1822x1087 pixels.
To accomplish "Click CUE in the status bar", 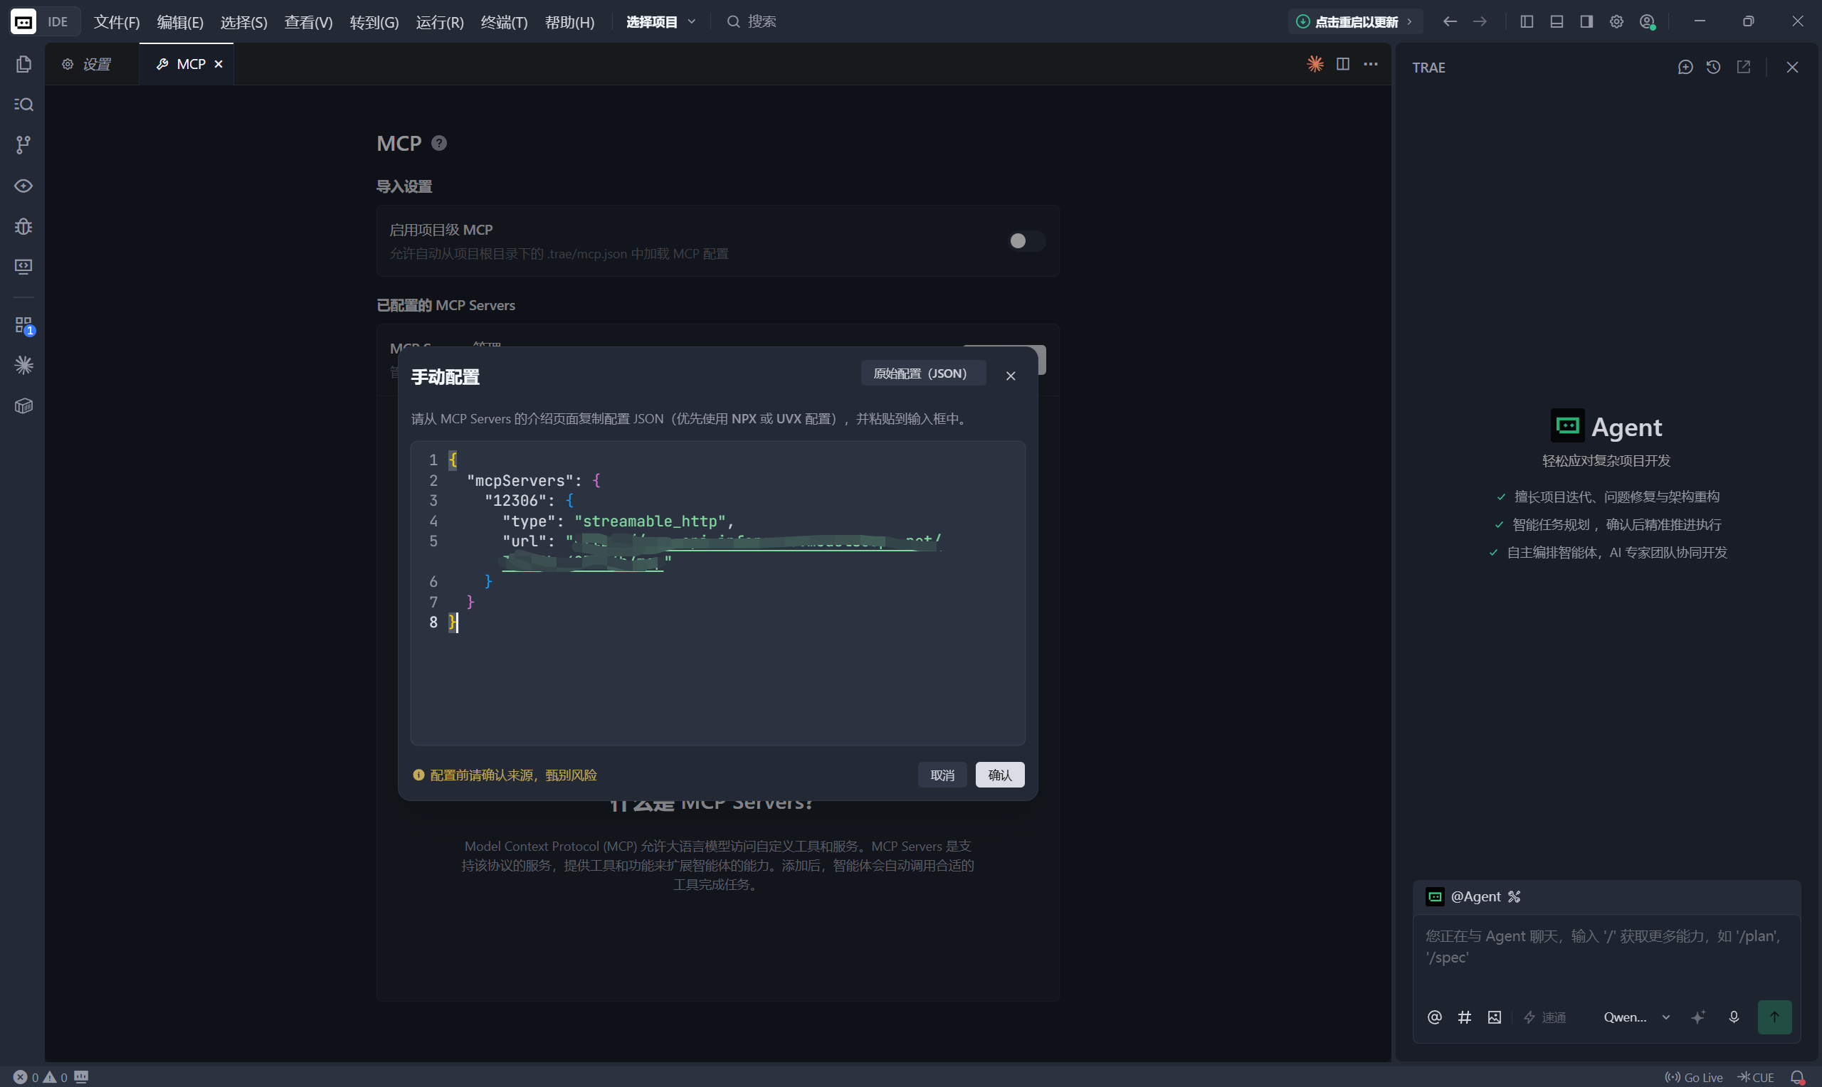I will 1755,1077.
